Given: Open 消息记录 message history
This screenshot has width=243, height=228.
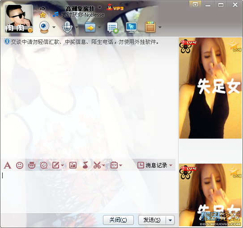Looking at the screenshot, I should (x=152, y=165).
